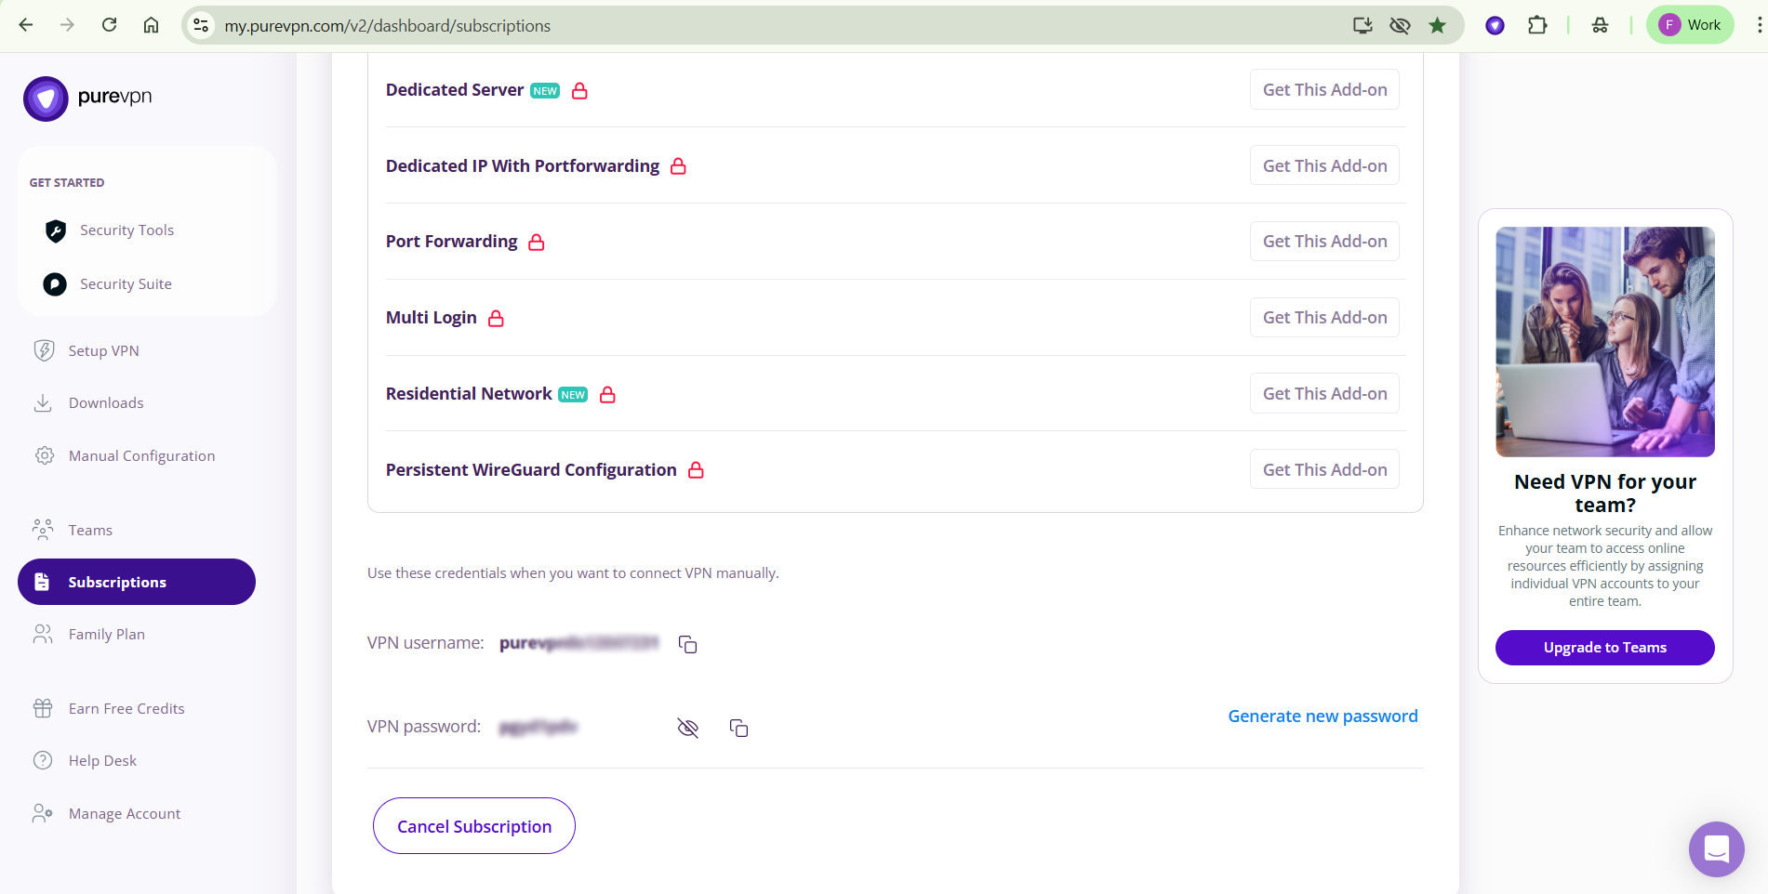Click Setup VPN shield icon

(44, 350)
